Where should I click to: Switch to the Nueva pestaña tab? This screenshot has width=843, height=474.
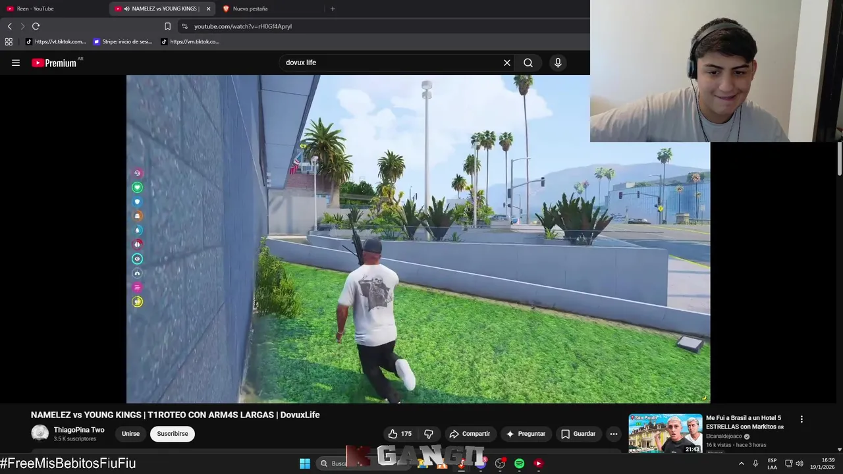point(270,9)
